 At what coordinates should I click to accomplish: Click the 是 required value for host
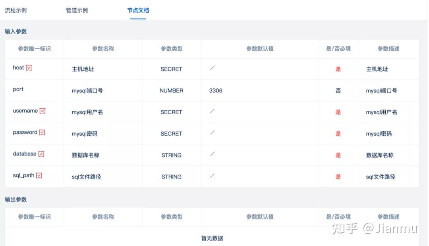338,69
